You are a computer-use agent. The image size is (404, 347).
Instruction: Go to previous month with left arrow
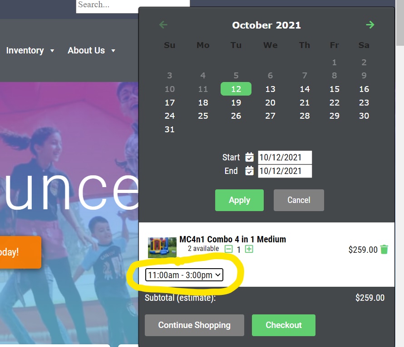tap(163, 25)
